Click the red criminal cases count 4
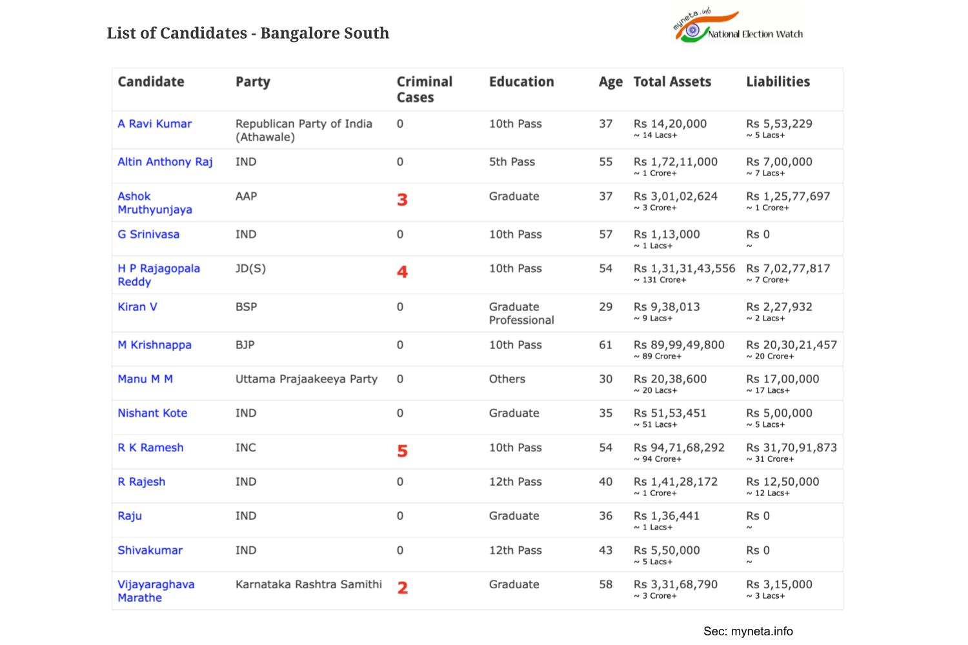This screenshot has height=645, width=968. pyautogui.click(x=402, y=272)
